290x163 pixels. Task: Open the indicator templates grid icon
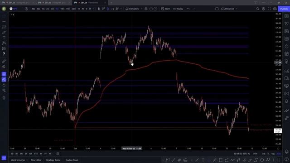(146, 9)
